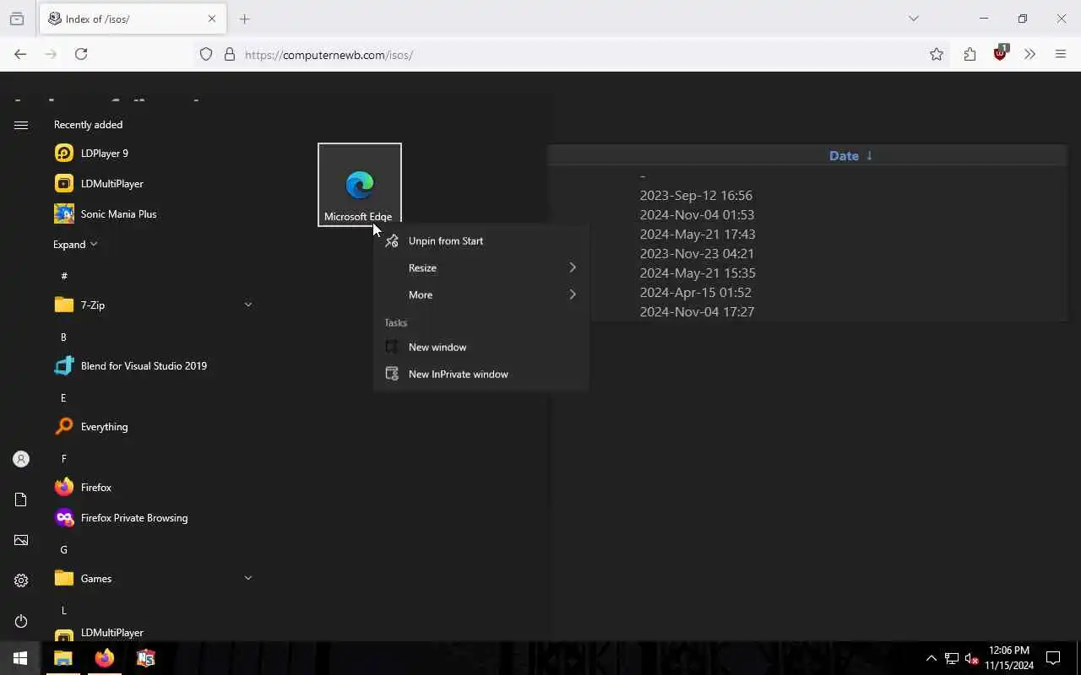This screenshot has width=1081, height=675.
Task: Open the notification center icon
Action: 1053,658
